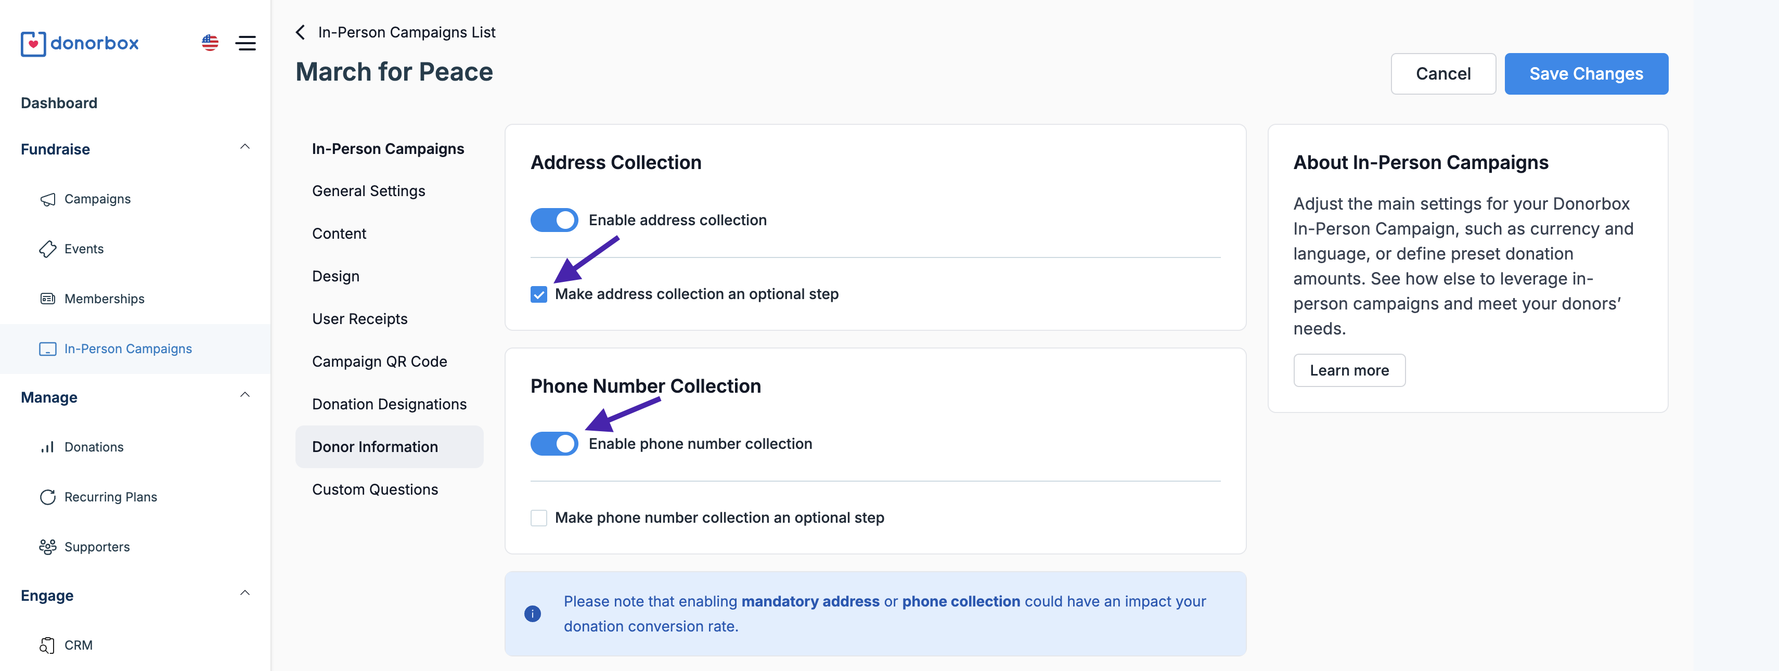Disable the address collection toggle
Screen dimensions: 1779x671
click(554, 220)
